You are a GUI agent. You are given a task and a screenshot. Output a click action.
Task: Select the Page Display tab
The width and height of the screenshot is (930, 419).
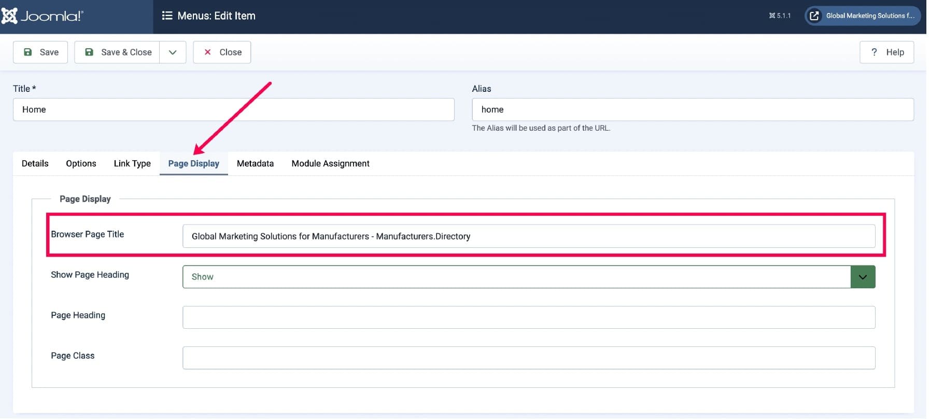[194, 164]
